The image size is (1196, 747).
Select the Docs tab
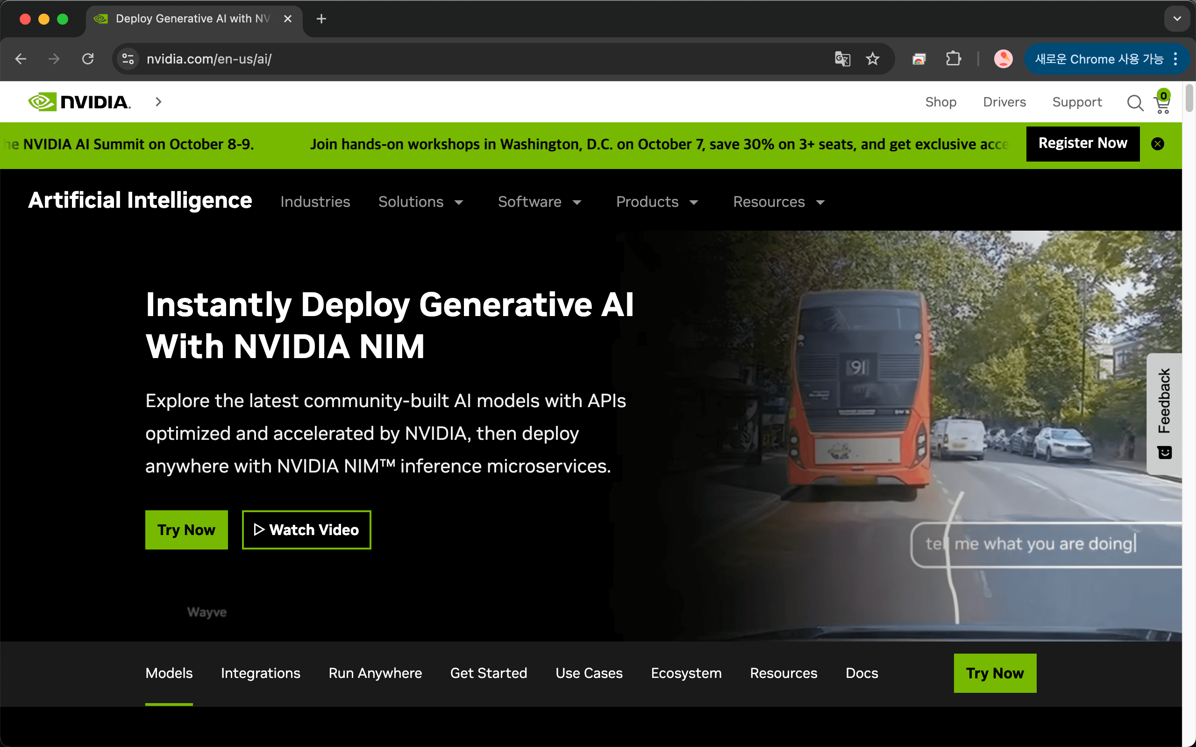click(x=861, y=673)
